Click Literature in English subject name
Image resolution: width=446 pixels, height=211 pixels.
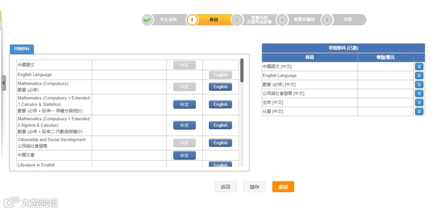coord(36,165)
